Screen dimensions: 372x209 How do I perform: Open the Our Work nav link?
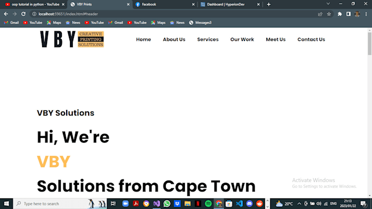(242, 39)
